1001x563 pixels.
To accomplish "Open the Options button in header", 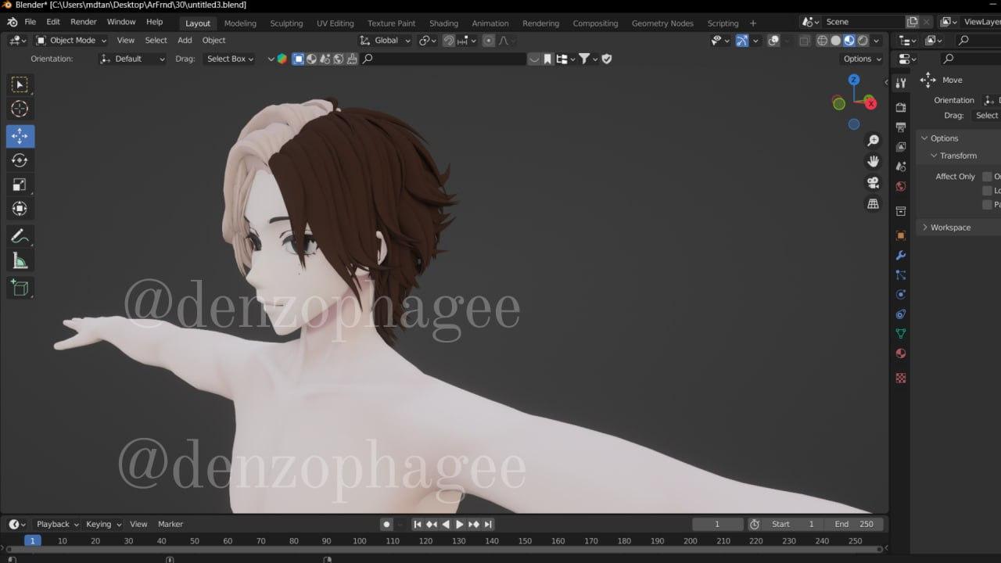I will pos(863,59).
